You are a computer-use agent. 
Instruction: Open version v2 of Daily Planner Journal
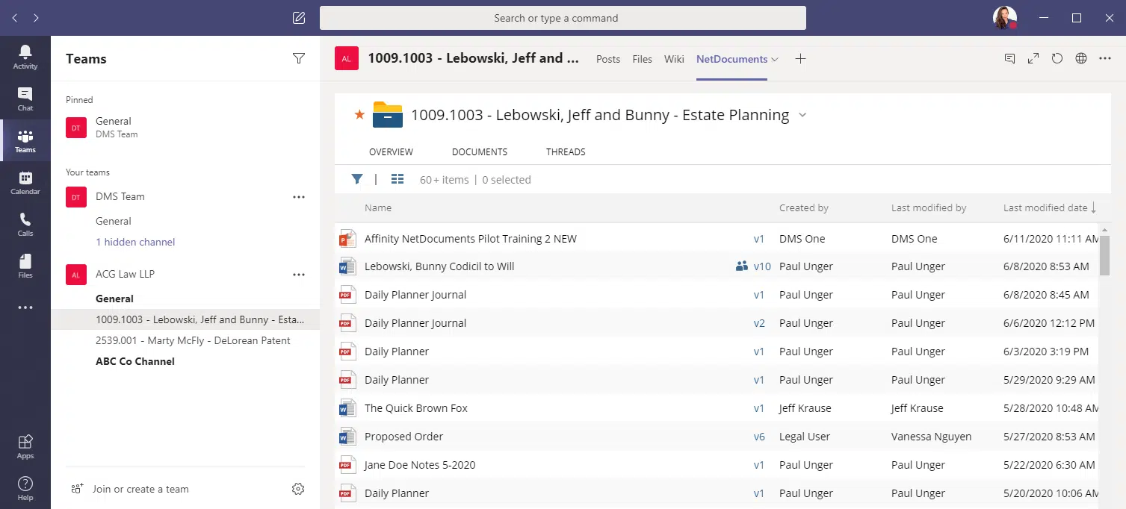tap(759, 323)
